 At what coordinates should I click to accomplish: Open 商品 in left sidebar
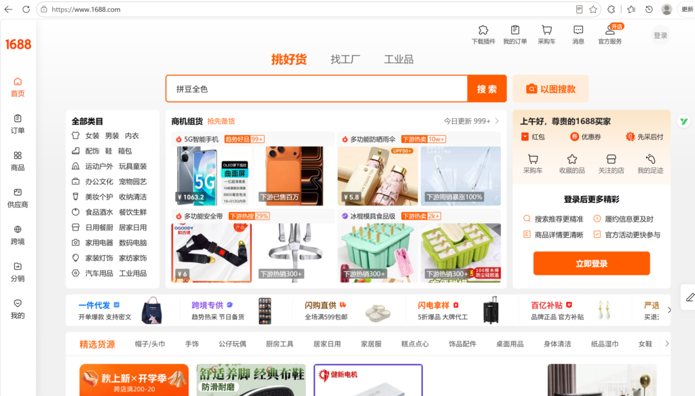point(18,161)
